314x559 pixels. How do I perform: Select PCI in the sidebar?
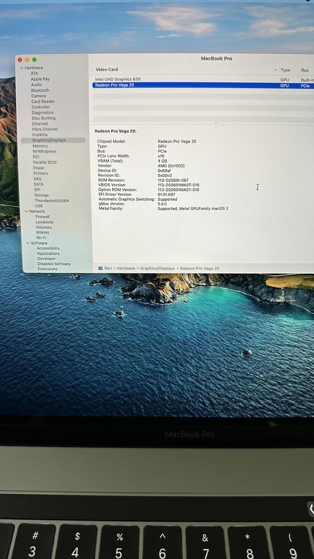point(36,157)
